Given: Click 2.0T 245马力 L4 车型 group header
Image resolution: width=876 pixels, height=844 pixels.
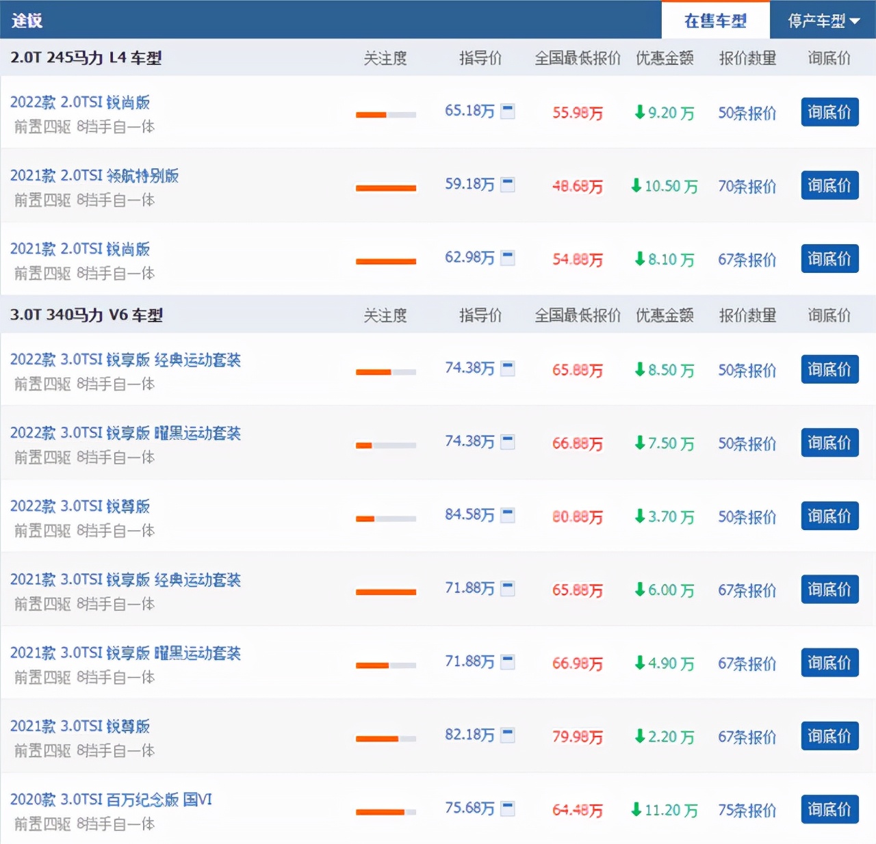Looking at the screenshot, I should point(86,58).
